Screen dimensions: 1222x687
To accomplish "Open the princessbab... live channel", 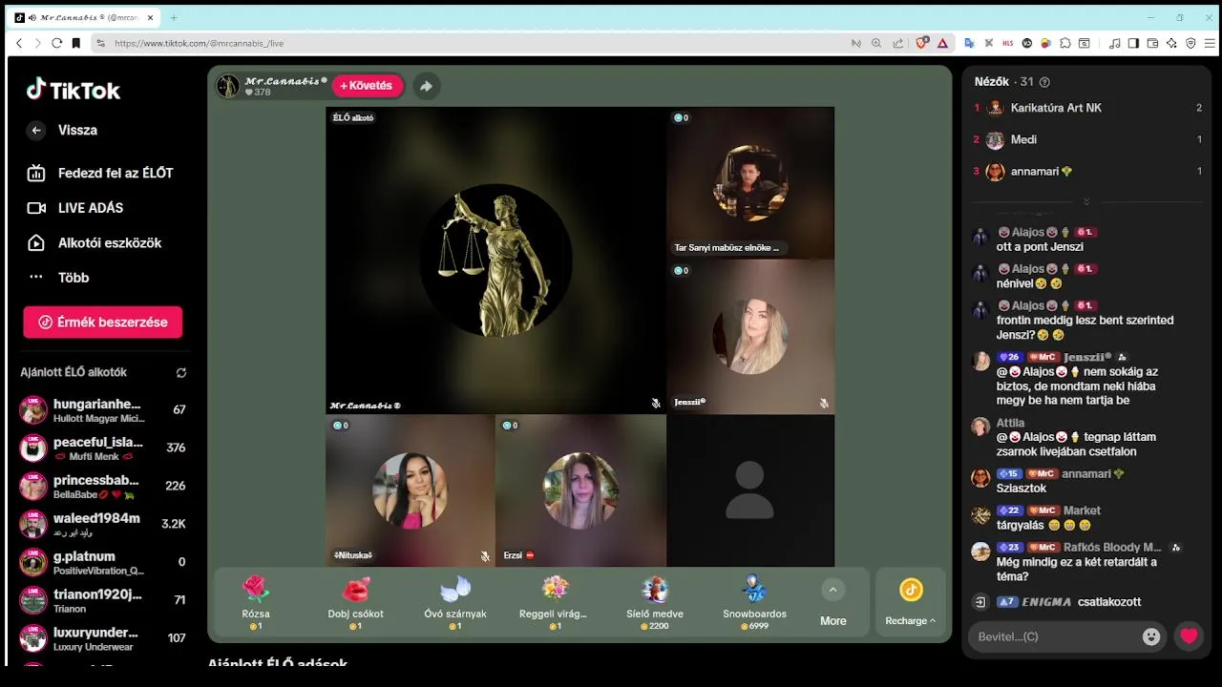I will tap(103, 487).
